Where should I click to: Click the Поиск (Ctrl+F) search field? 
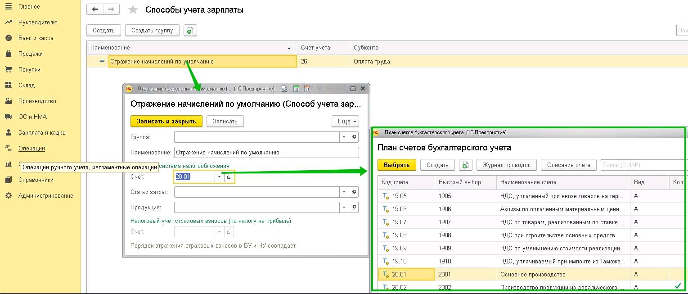[644, 165]
